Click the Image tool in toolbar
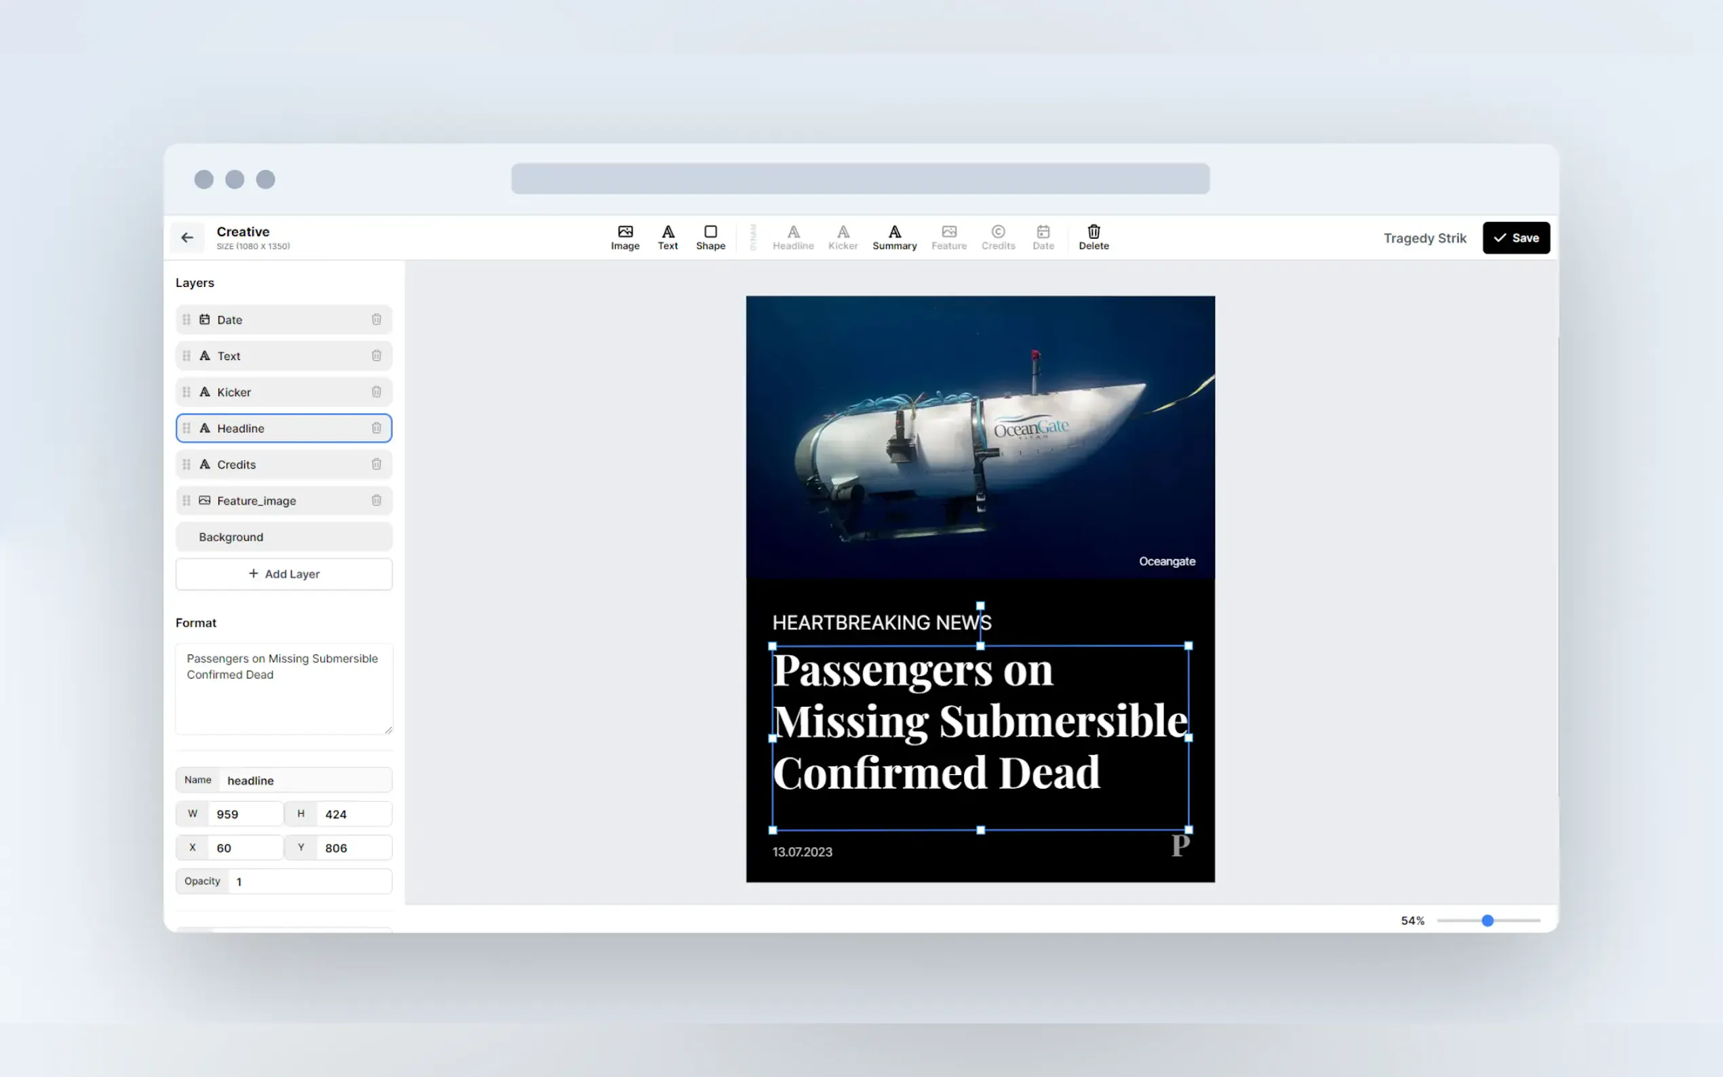 (x=625, y=237)
